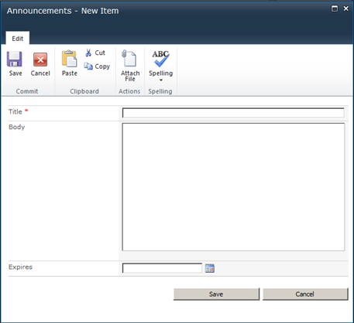Click the red X Cancel ribbon icon
354x323 pixels.
(40, 59)
